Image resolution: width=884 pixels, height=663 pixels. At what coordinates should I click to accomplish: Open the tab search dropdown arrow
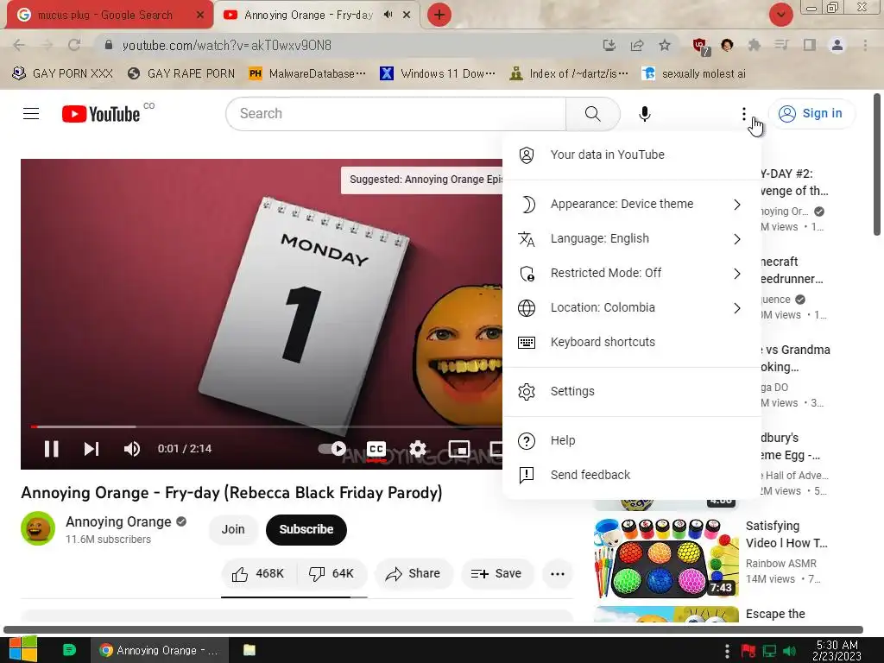(780, 15)
